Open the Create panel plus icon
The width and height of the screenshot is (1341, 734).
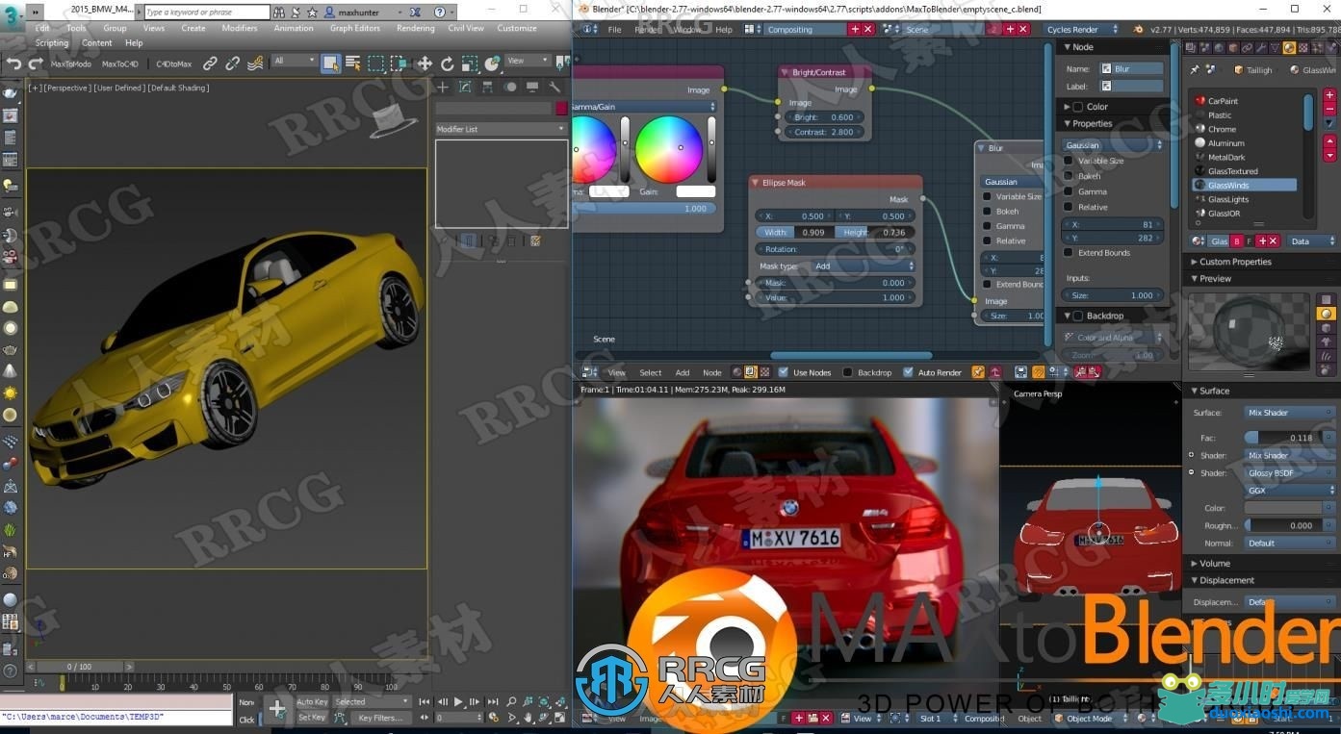[x=443, y=87]
